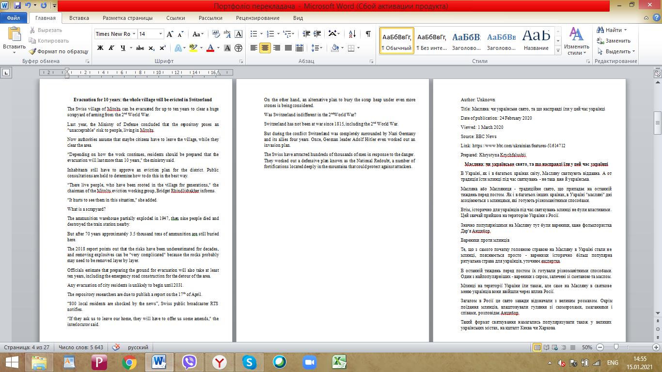Expand Paste options arrow

14,52
